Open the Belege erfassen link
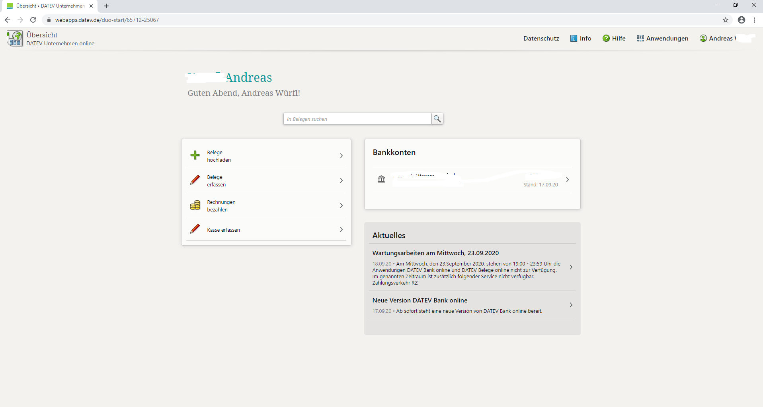Image resolution: width=763 pixels, height=407 pixels. [216, 181]
